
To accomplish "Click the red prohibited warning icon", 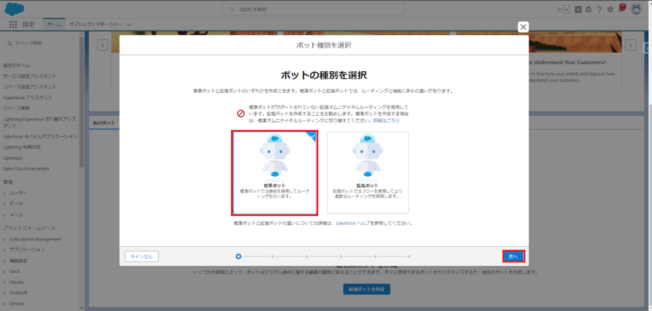I will 240,113.
